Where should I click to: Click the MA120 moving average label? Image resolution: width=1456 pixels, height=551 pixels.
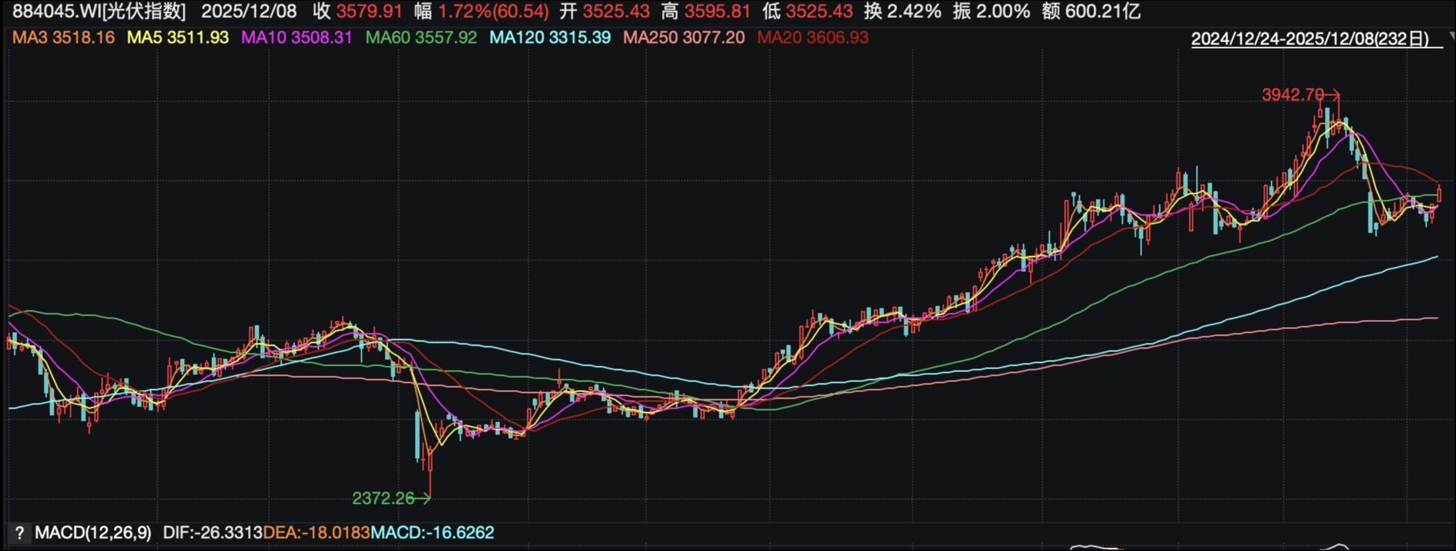[550, 37]
